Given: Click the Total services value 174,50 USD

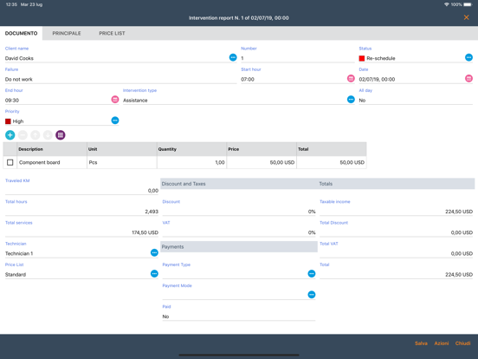Looking at the screenshot, I should 145,232.
